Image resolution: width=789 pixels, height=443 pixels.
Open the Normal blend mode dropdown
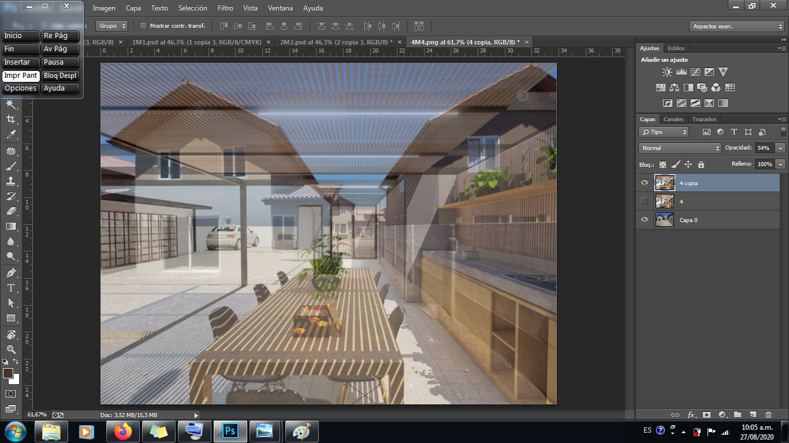[680, 148]
